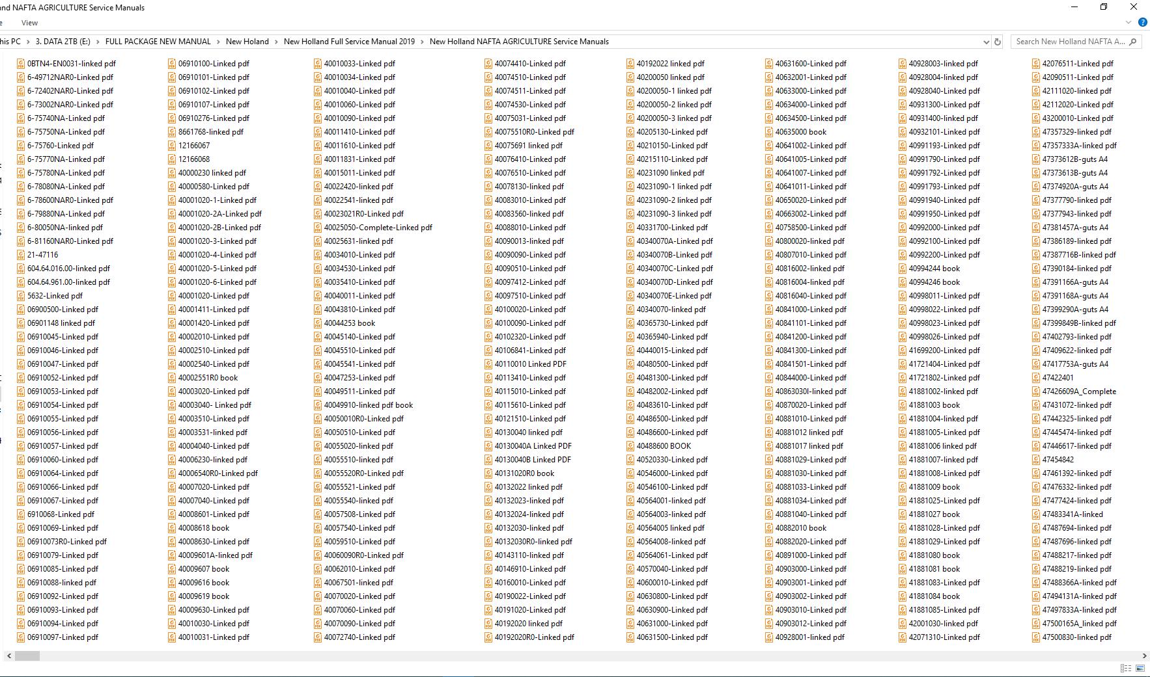
Task: Open the View ribbon tab
Action: pos(29,23)
